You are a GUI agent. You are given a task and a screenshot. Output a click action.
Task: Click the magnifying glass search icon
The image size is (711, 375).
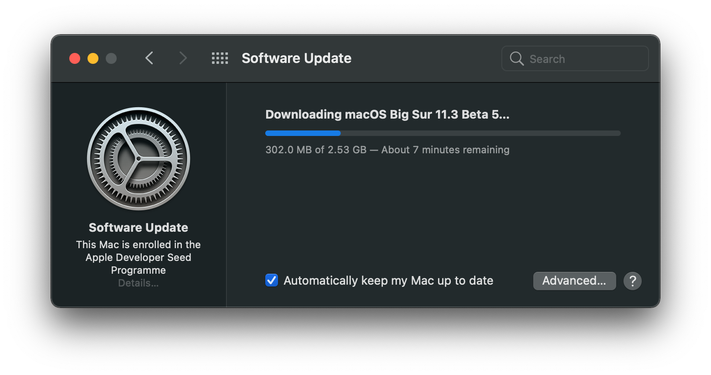pyautogui.click(x=516, y=59)
